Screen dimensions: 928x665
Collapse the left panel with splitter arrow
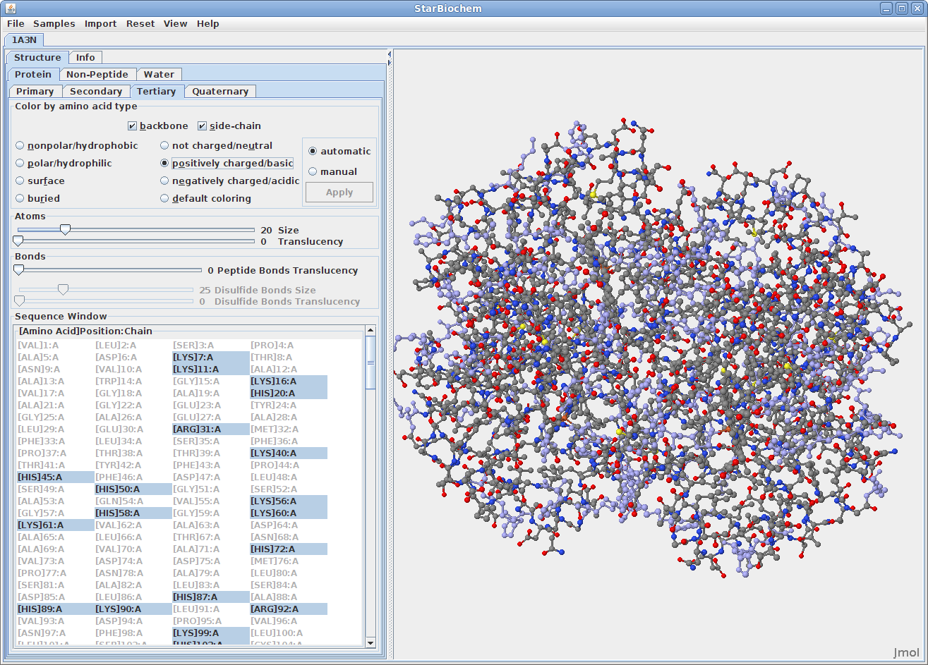[390, 54]
